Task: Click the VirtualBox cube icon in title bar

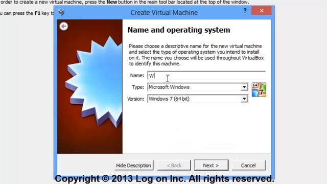Action: (x=61, y=12)
